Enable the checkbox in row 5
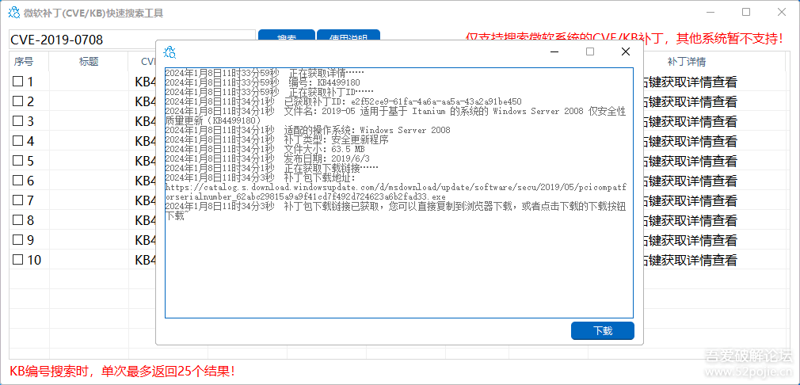The height and width of the screenshot is (385, 800). (18, 161)
